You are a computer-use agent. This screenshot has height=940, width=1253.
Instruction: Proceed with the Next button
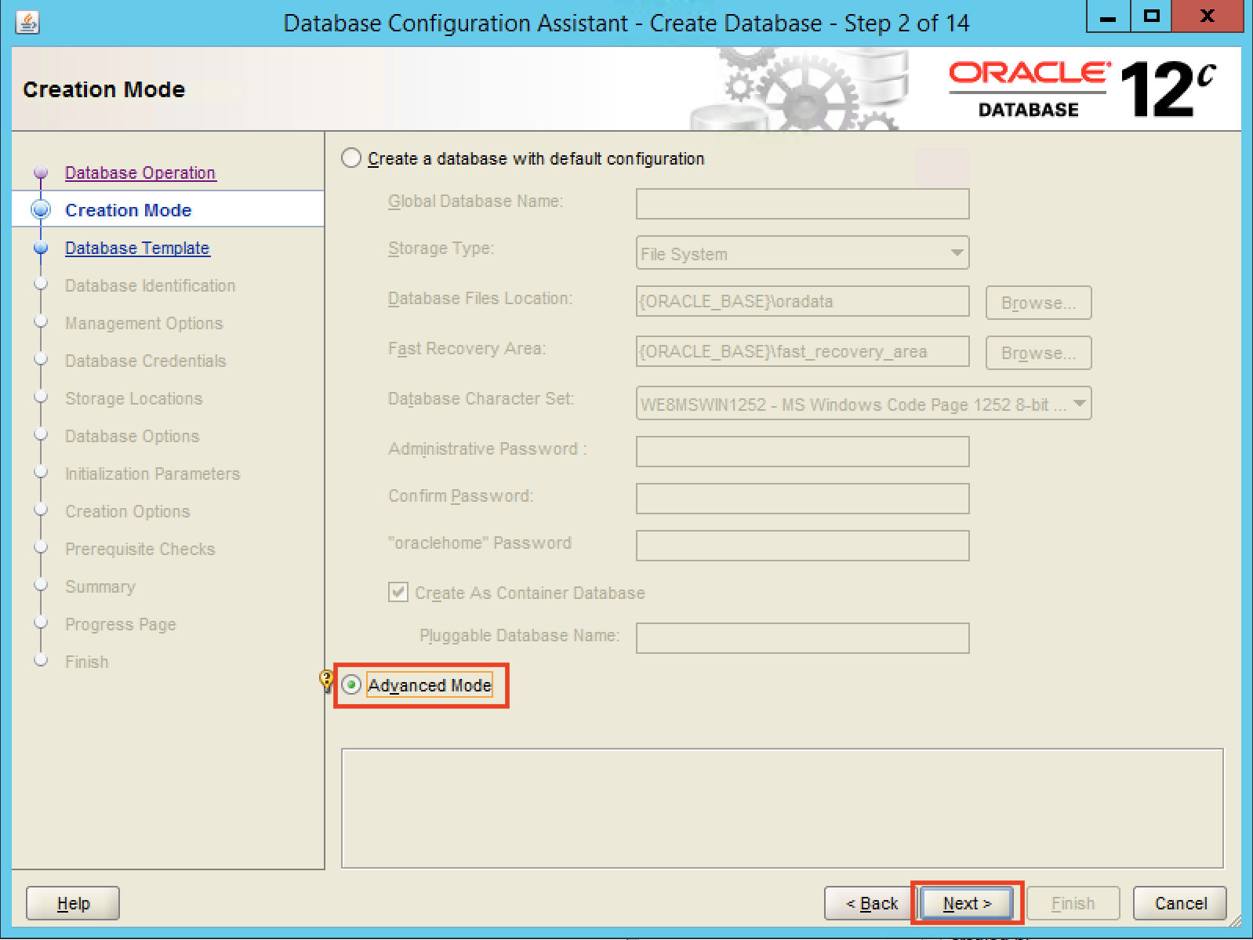[x=967, y=903]
